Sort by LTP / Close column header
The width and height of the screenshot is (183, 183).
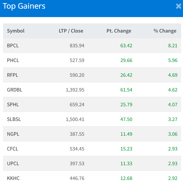tap(71, 31)
